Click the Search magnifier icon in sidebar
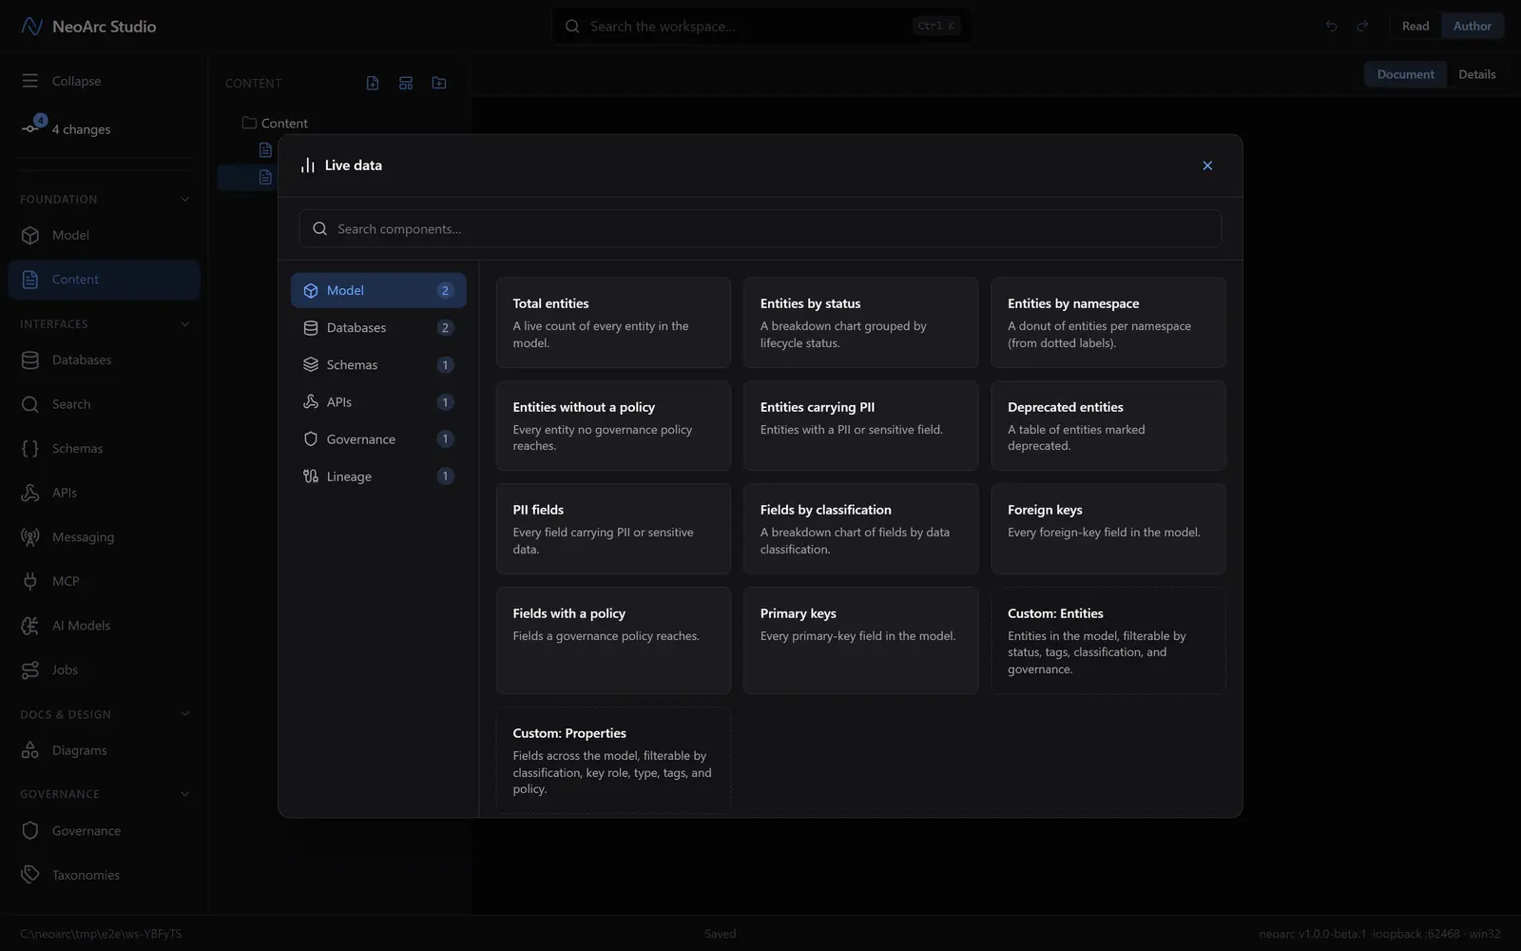The height and width of the screenshot is (951, 1521). pos(30,404)
